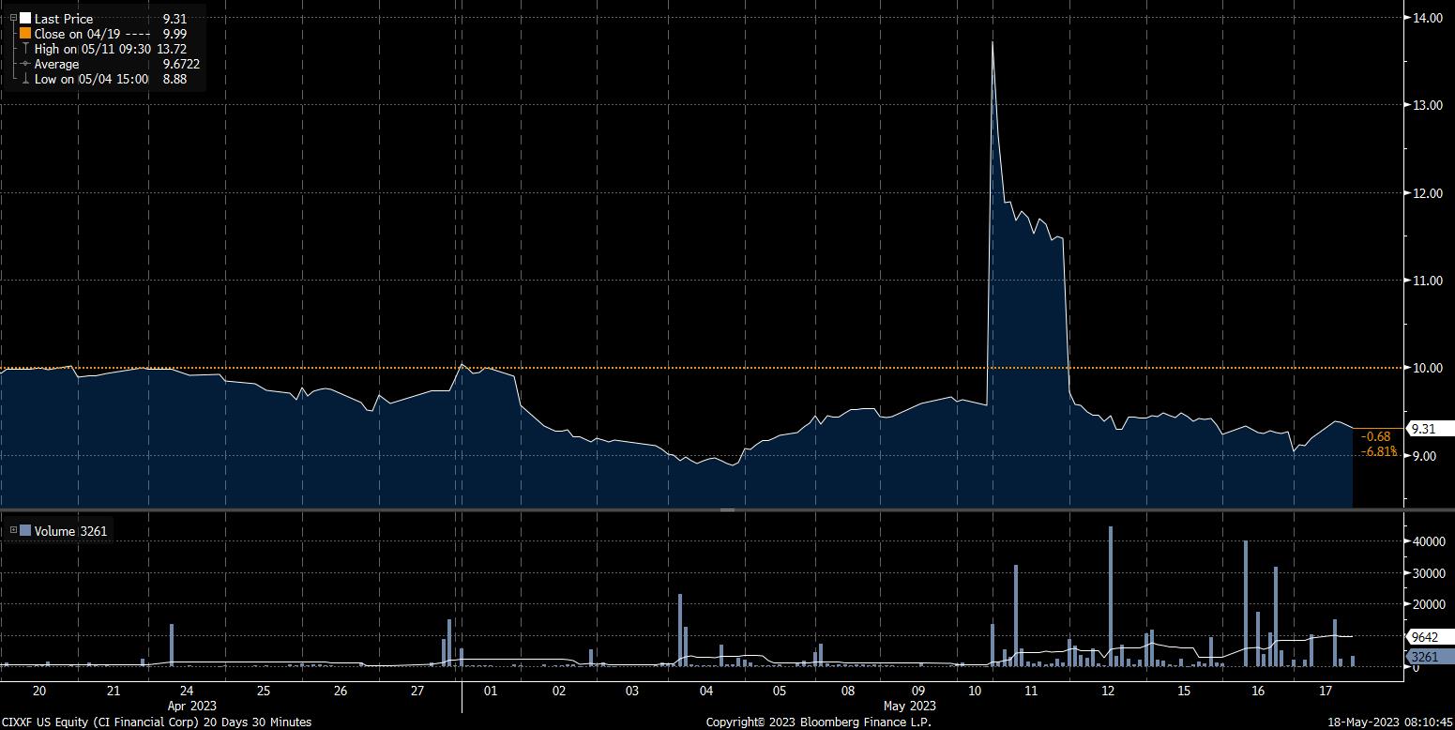1455x730 pixels.
Task: Click the orange Close on 04/19 swatch
Action: 25,34
